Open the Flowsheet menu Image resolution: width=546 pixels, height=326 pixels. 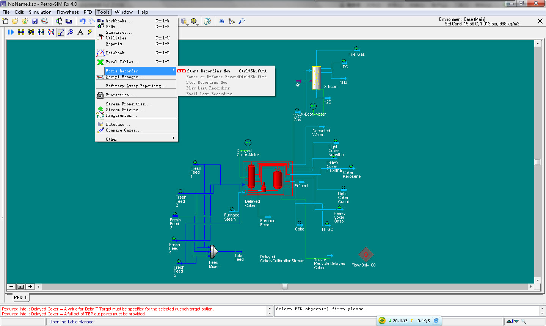click(x=68, y=12)
